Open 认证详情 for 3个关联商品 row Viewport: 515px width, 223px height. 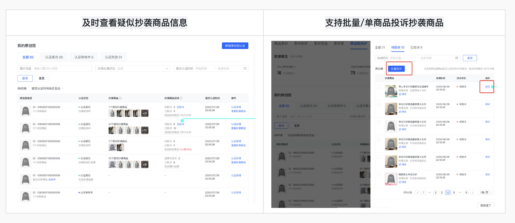236,107
